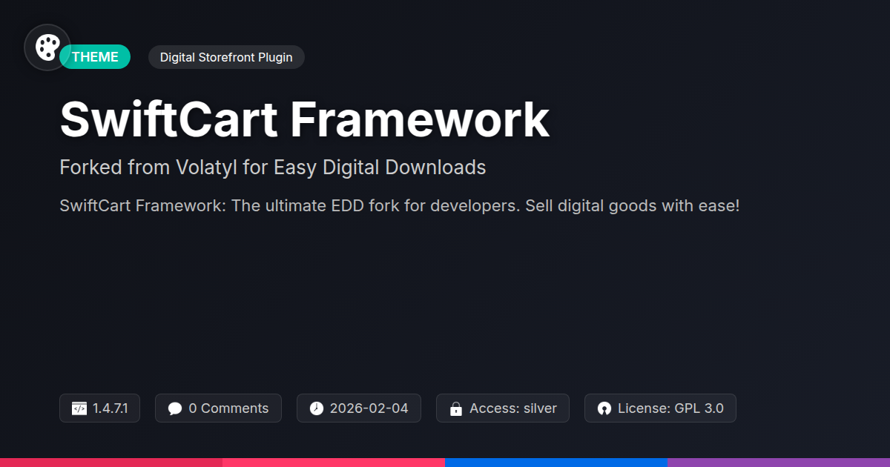Click the lock access icon

(x=456, y=408)
